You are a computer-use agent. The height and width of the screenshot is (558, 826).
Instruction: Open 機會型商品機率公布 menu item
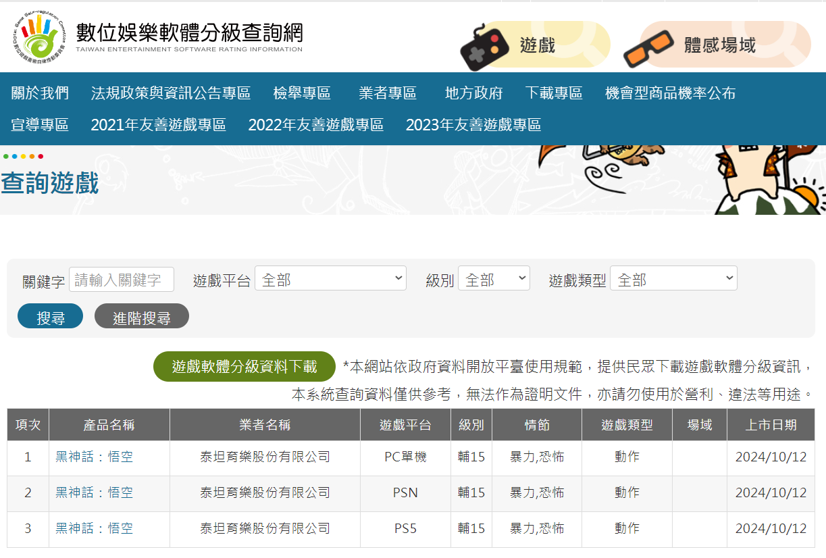(x=671, y=93)
